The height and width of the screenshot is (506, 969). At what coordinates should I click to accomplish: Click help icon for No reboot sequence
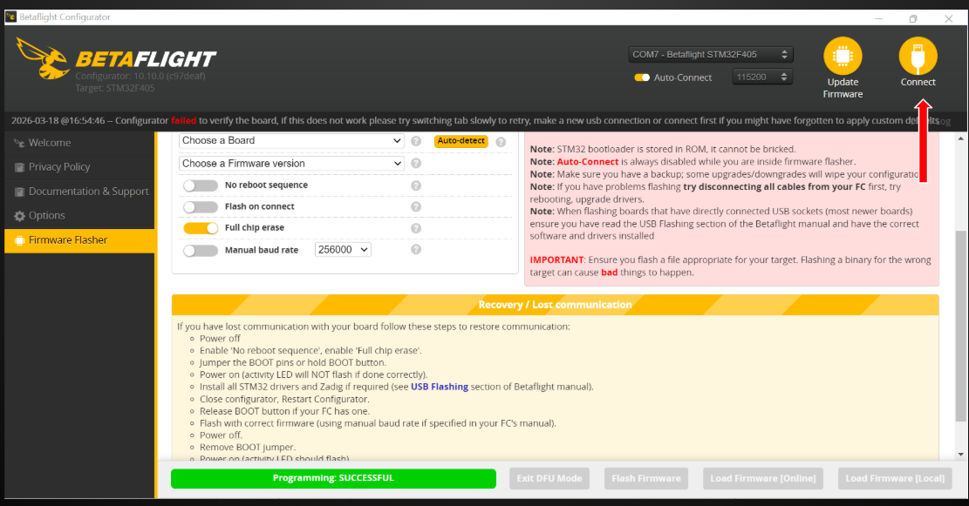pyautogui.click(x=416, y=186)
